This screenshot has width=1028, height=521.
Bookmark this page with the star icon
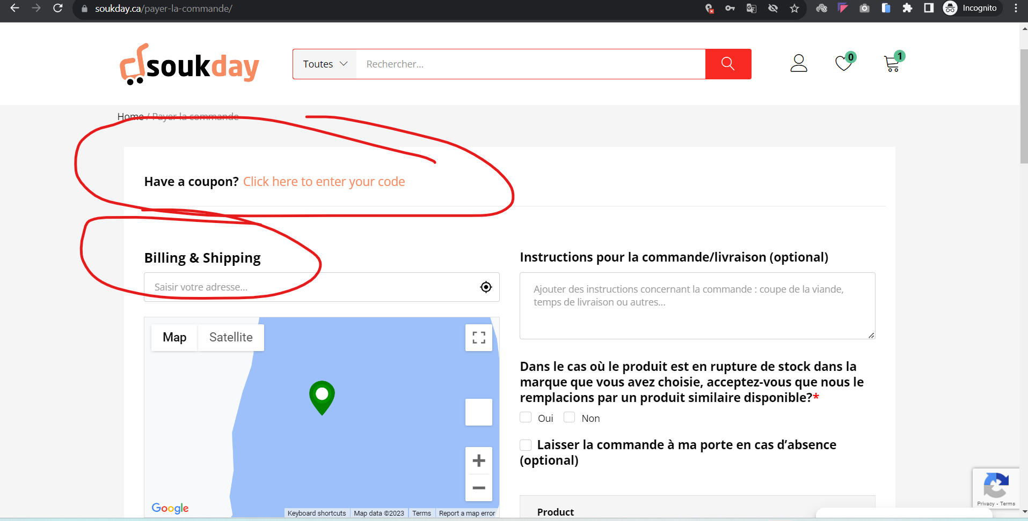[794, 8]
